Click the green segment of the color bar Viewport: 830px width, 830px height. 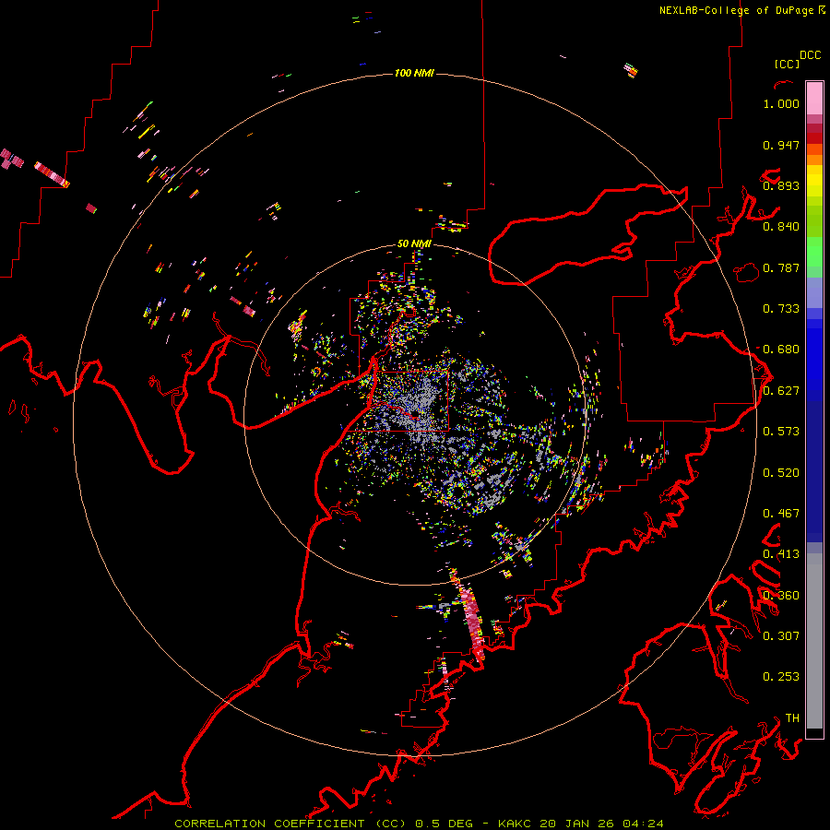814,252
